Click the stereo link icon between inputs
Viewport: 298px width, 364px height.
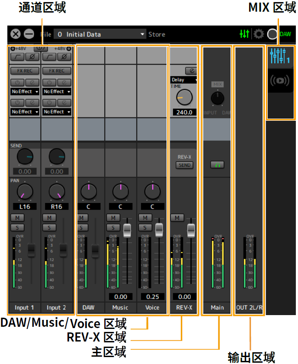(x=41, y=48)
